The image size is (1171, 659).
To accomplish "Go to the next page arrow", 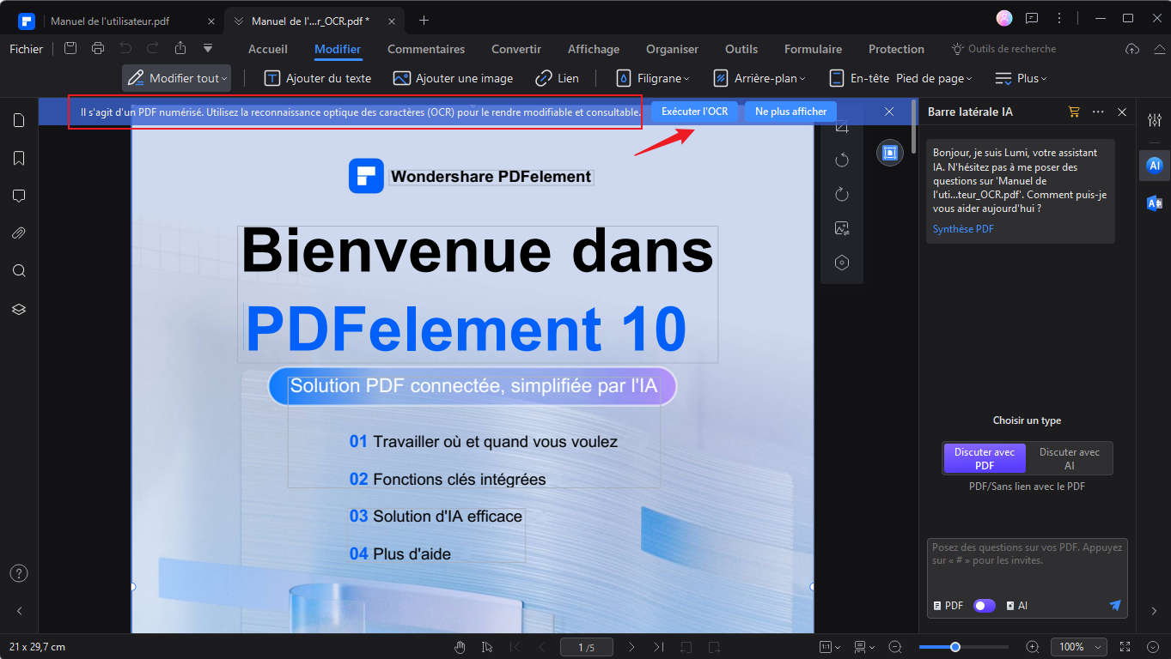I will (631, 647).
